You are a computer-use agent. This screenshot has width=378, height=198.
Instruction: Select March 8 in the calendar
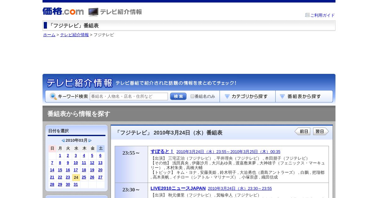click(x=60, y=163)
